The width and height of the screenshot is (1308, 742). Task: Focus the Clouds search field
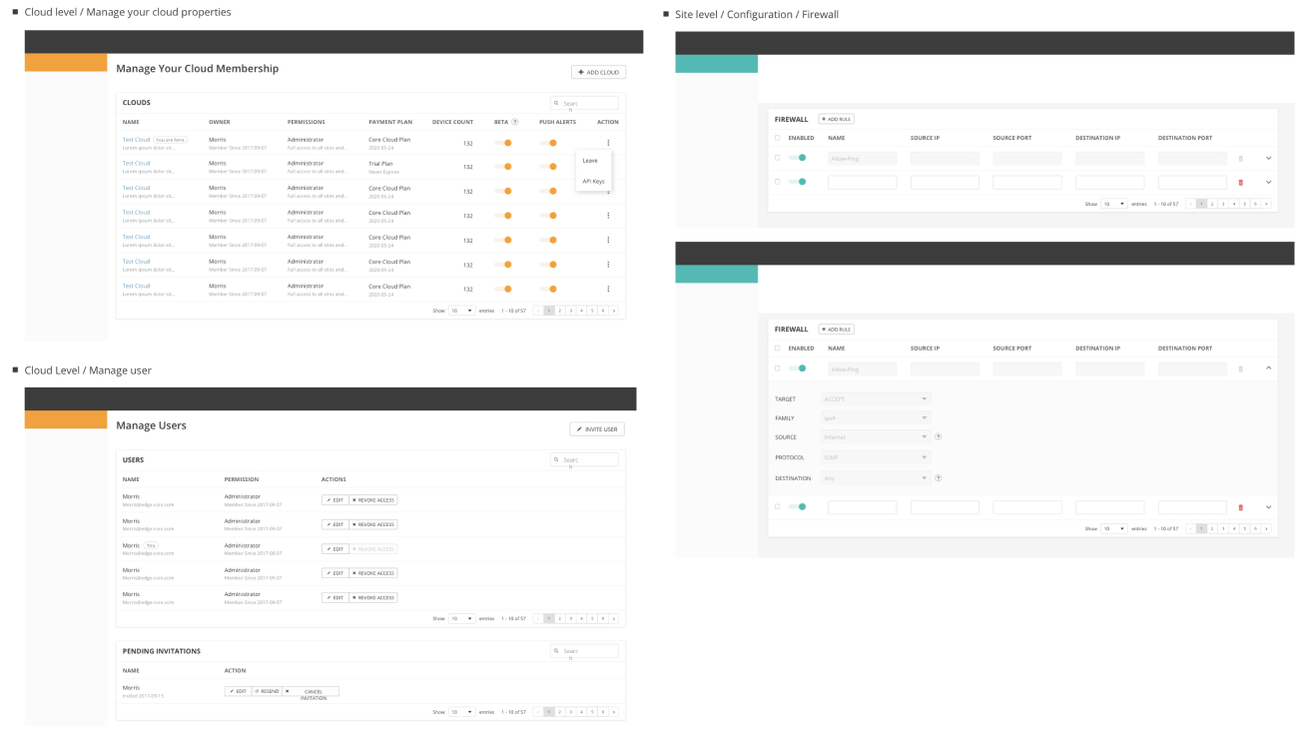(584, 103)
